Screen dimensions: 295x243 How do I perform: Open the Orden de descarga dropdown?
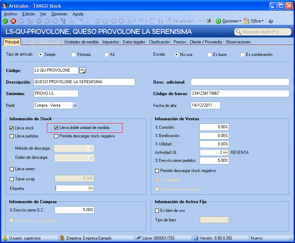[x=91, y=158]
